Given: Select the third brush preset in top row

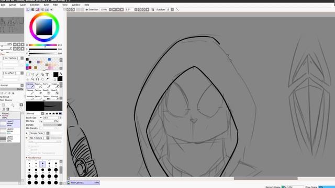Looking at the screenshot, I should (47, 86).
